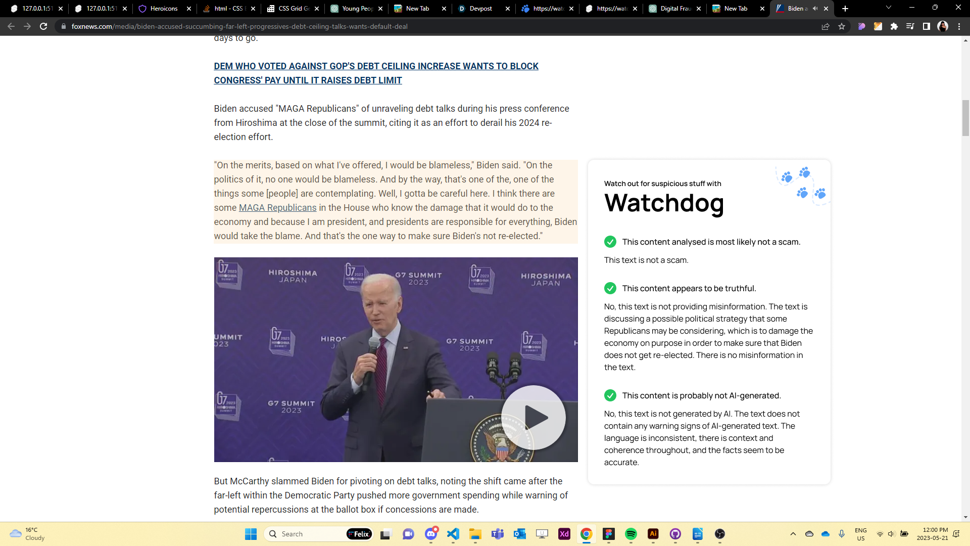This screenshot has width=970, height=546.
Task: Open the media controls icon in toolbar
Action: 910,26
